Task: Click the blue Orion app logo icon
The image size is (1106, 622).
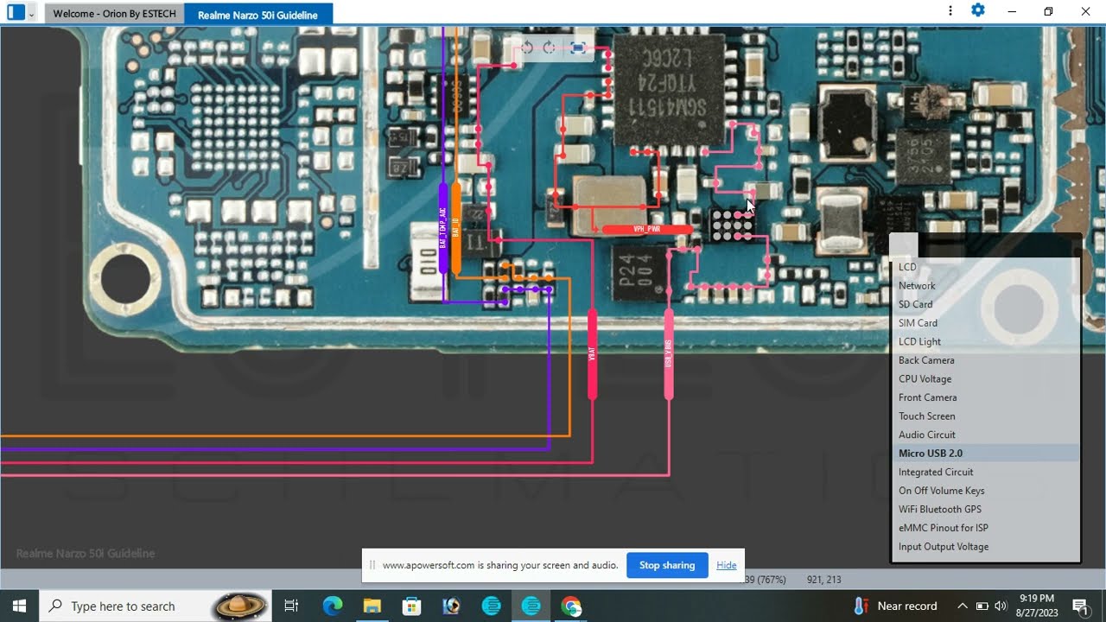Action: pos(16,12)
